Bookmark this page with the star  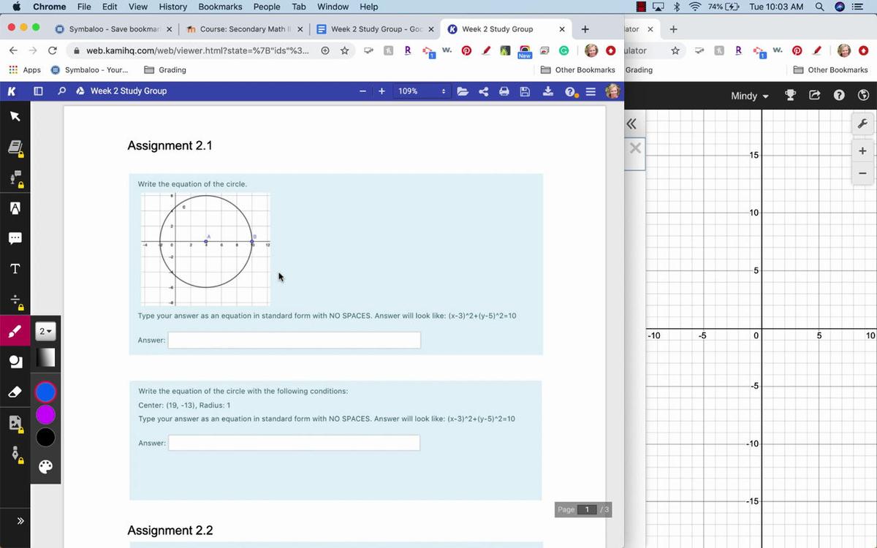tap(344, 50)
